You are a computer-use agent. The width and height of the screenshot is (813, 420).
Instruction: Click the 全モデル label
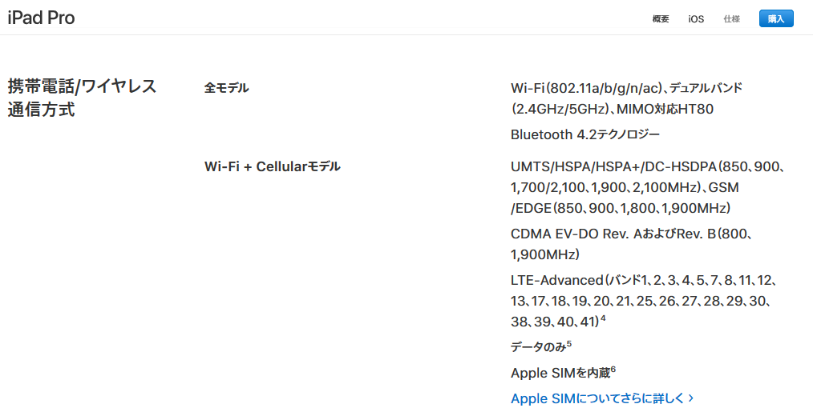point(226,88)
